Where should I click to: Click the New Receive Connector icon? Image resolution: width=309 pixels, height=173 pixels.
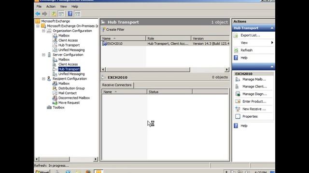tap(238, 109)
